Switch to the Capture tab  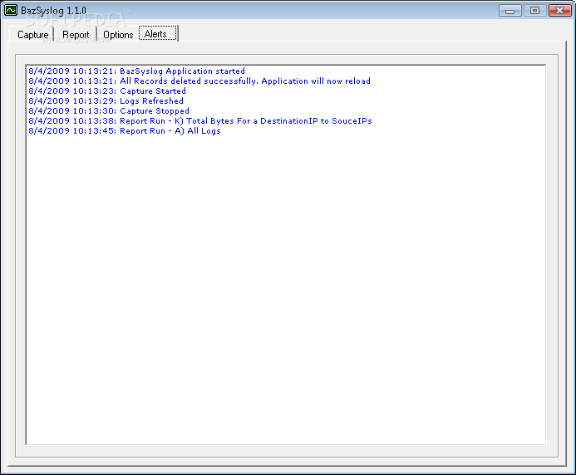click(32, 35)
